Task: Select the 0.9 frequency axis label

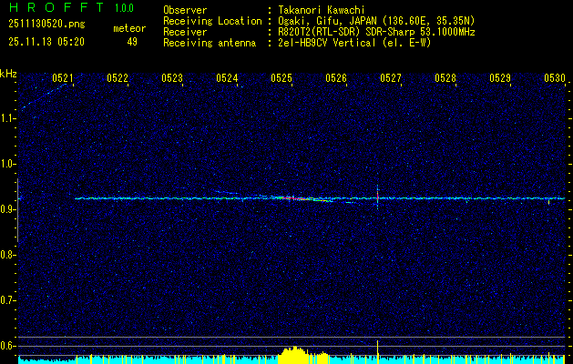Action: pos(8,209)
